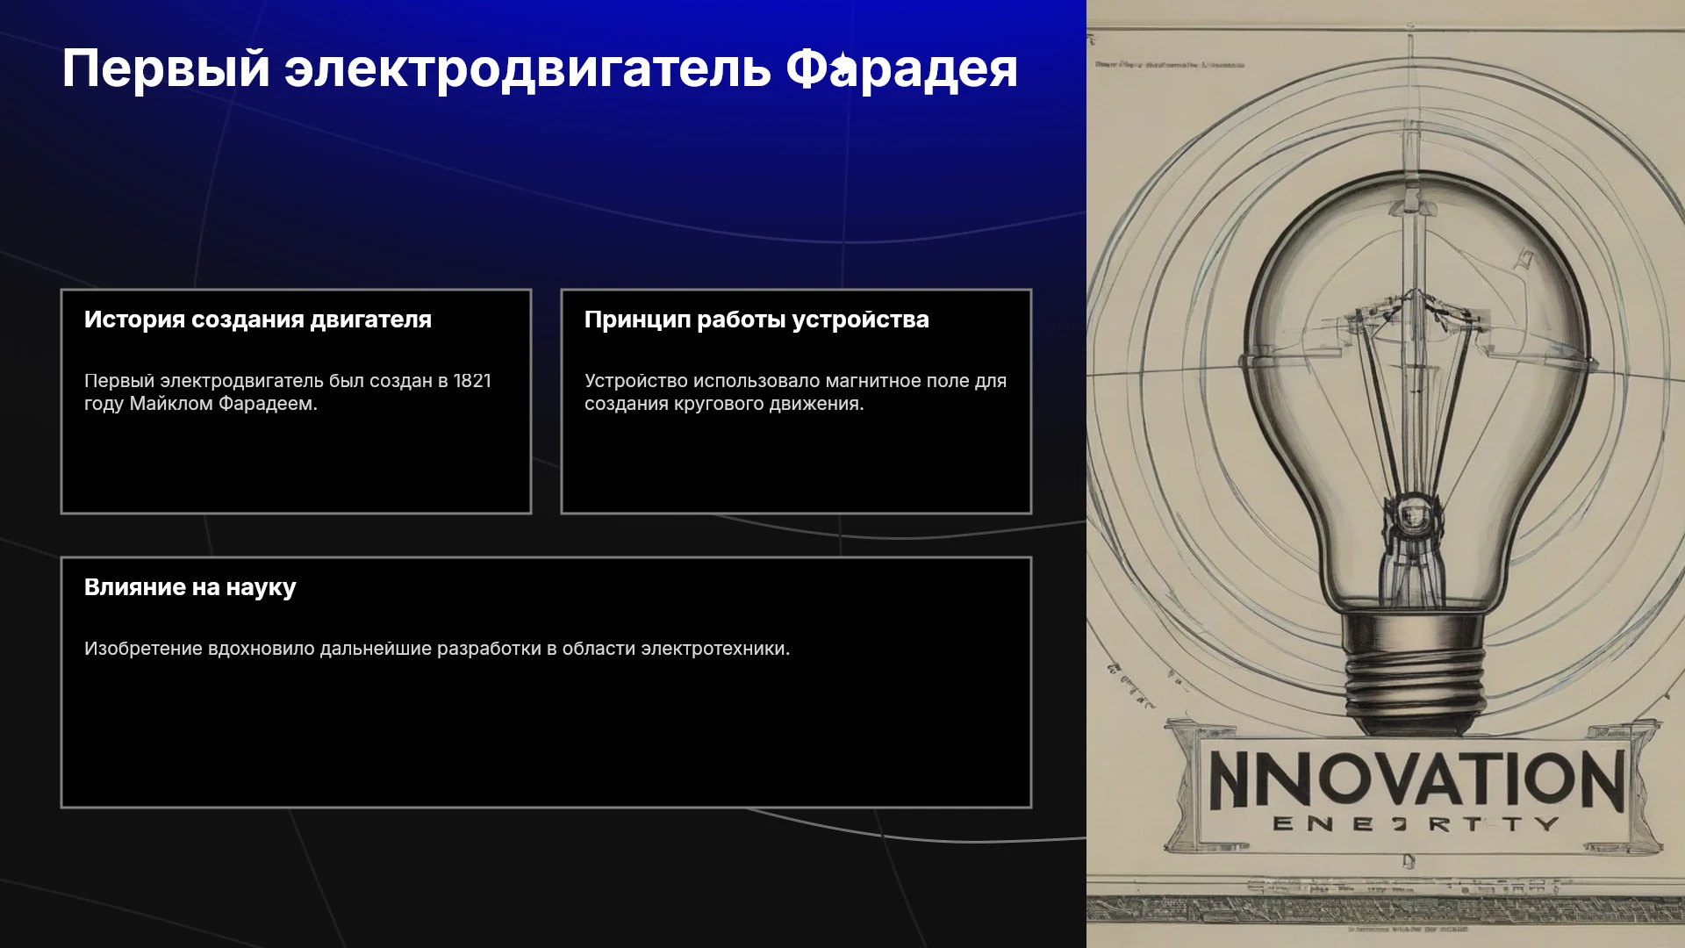This screenshot has height=948, width=1685.
Task: Click empty lower area of the science influence card
Action: [546, 737]
